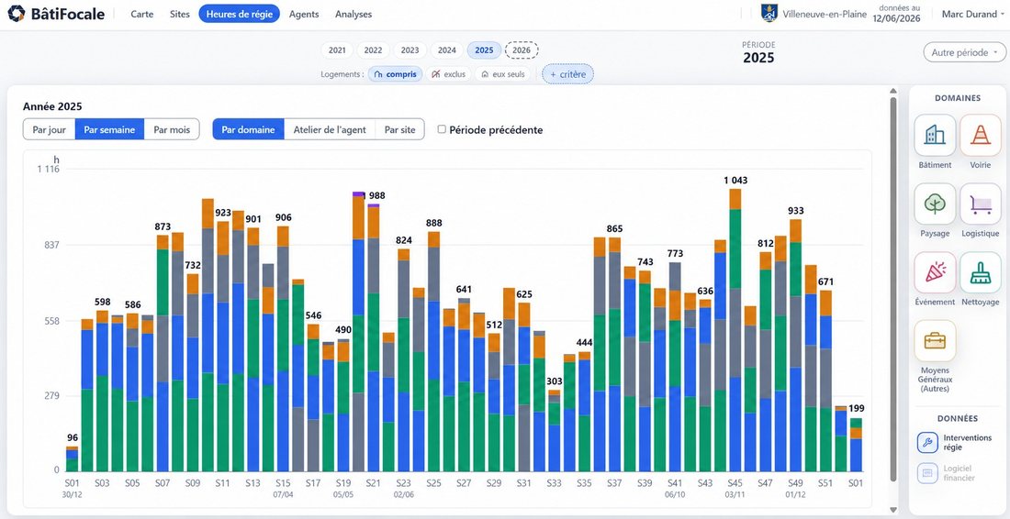Click the S45 bar labeled 1 043
Viewport: 1010px width, 519px height.
tap(735, 329)
